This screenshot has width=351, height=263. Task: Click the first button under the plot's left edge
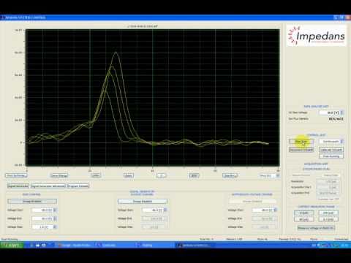point(16,175)
